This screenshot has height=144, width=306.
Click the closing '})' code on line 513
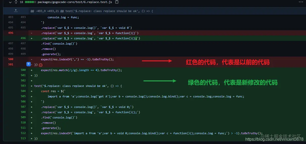coord(36,138)
